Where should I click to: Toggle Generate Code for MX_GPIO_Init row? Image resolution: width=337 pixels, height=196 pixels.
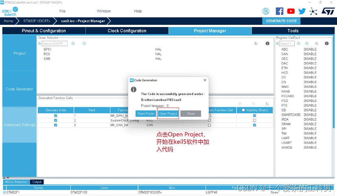(56, 116)
